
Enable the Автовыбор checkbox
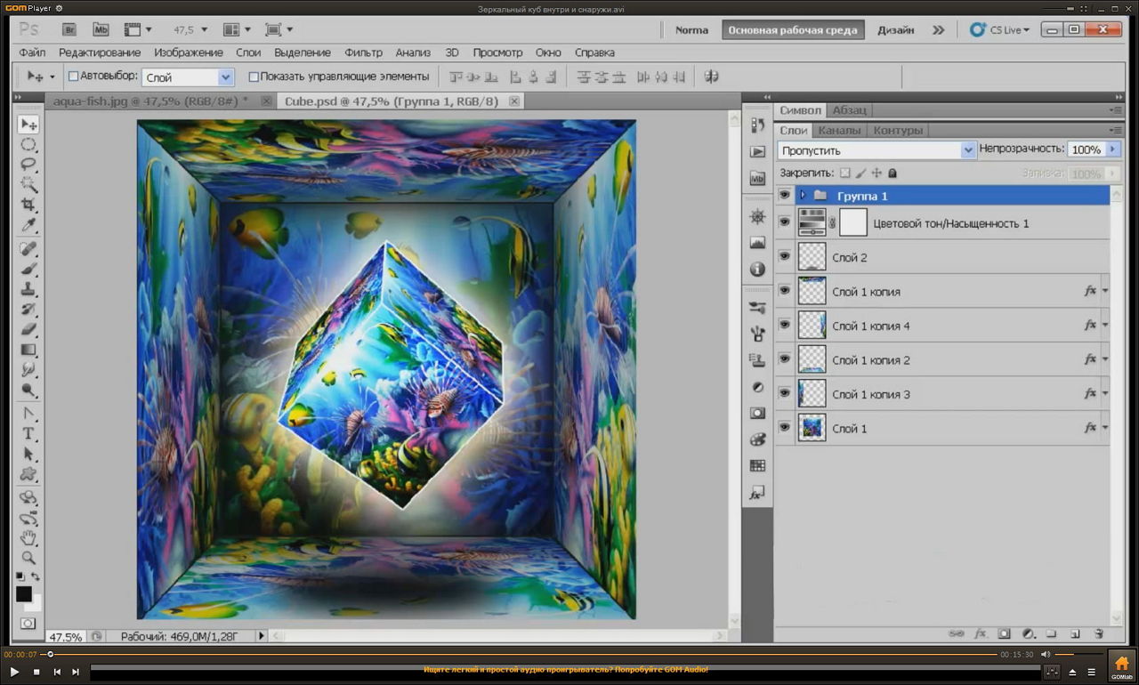[x=74, y=77]
